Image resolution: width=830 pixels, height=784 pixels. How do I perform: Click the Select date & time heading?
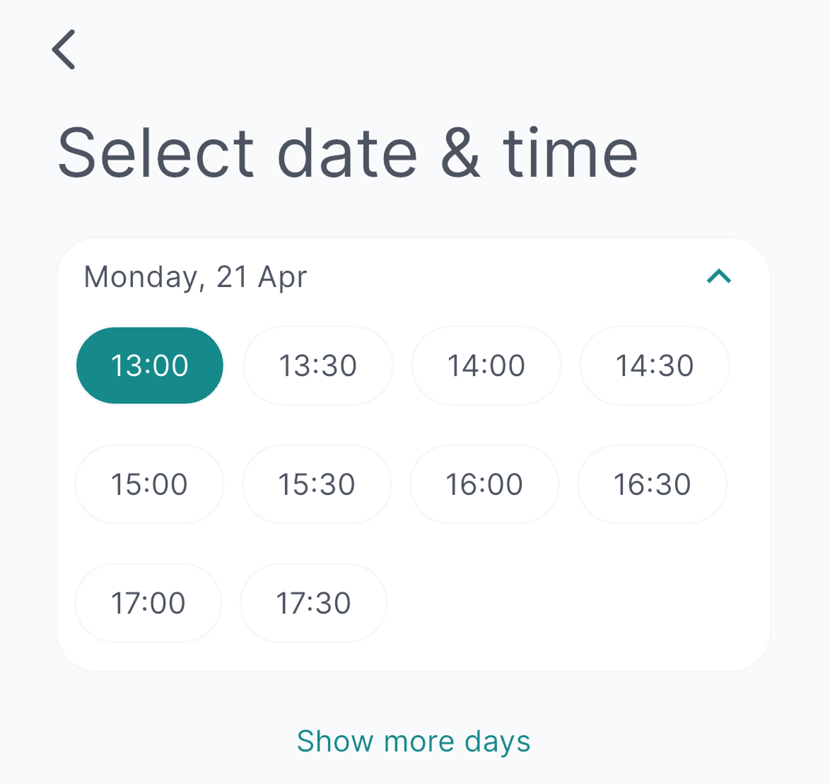(x=347, y=153)
